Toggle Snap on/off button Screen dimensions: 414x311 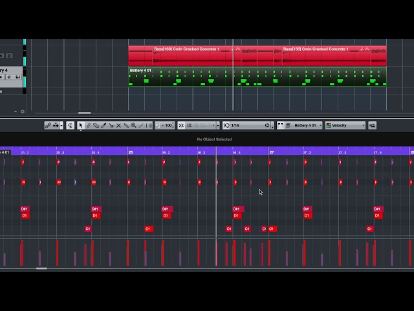(181, 125)
